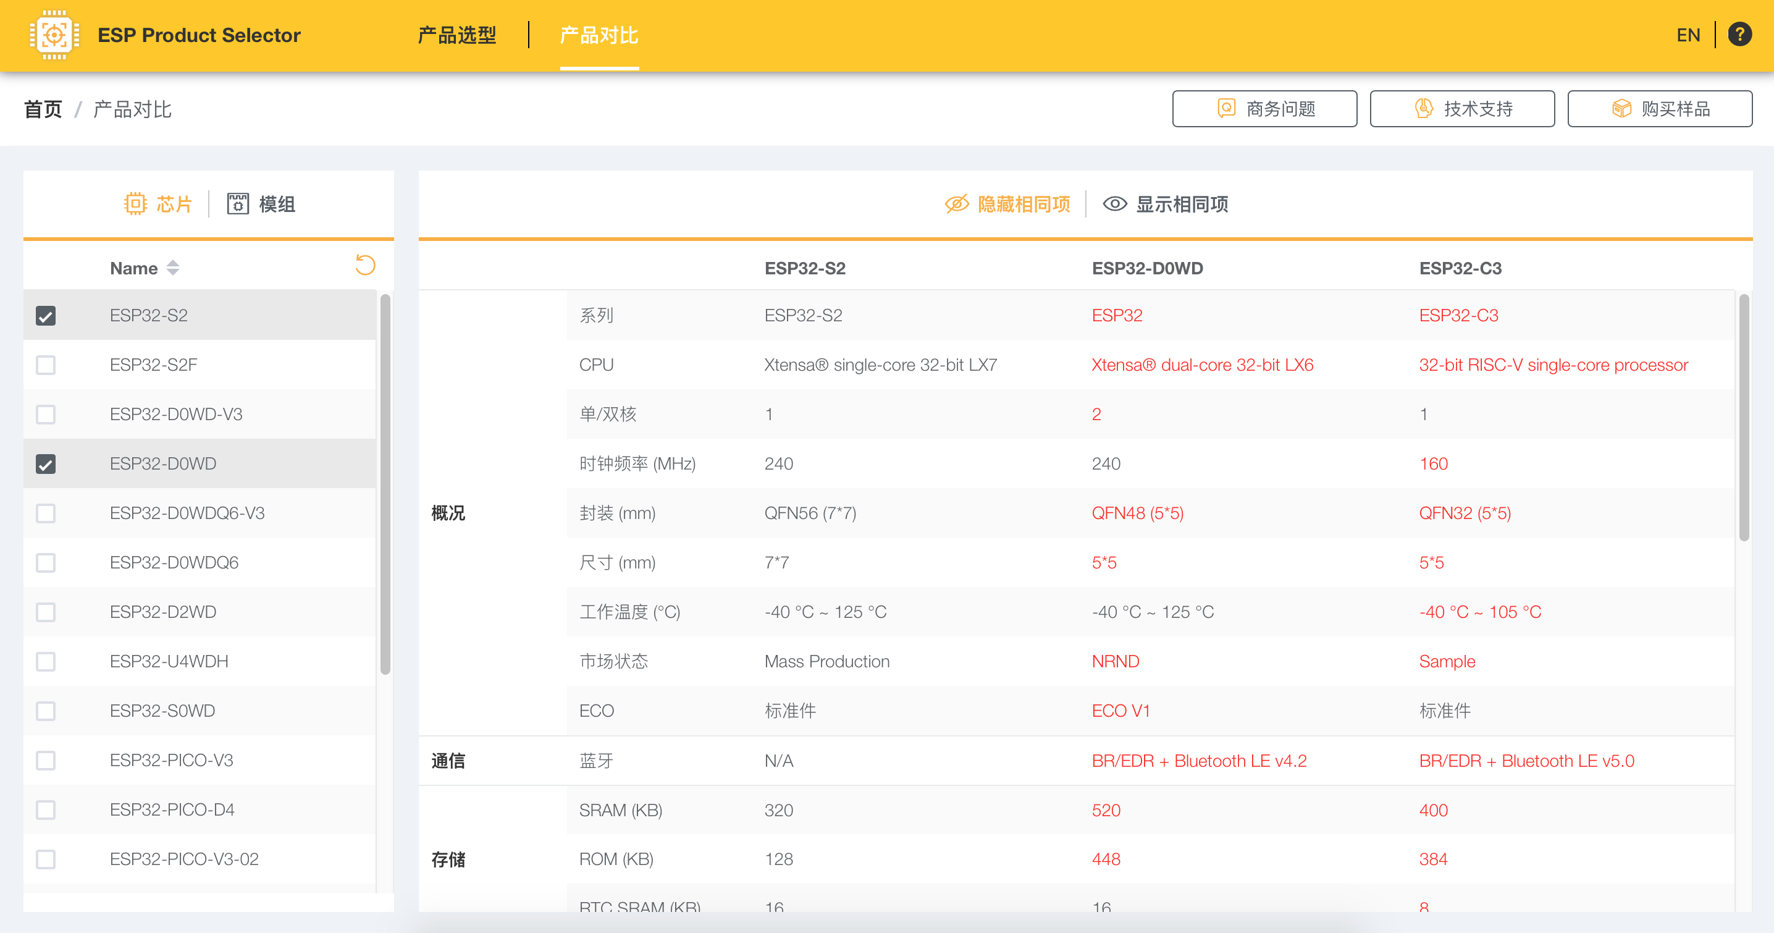1774x933 pixels.
Task: Click the 商务问题 button
Action: pos(1264,109)
